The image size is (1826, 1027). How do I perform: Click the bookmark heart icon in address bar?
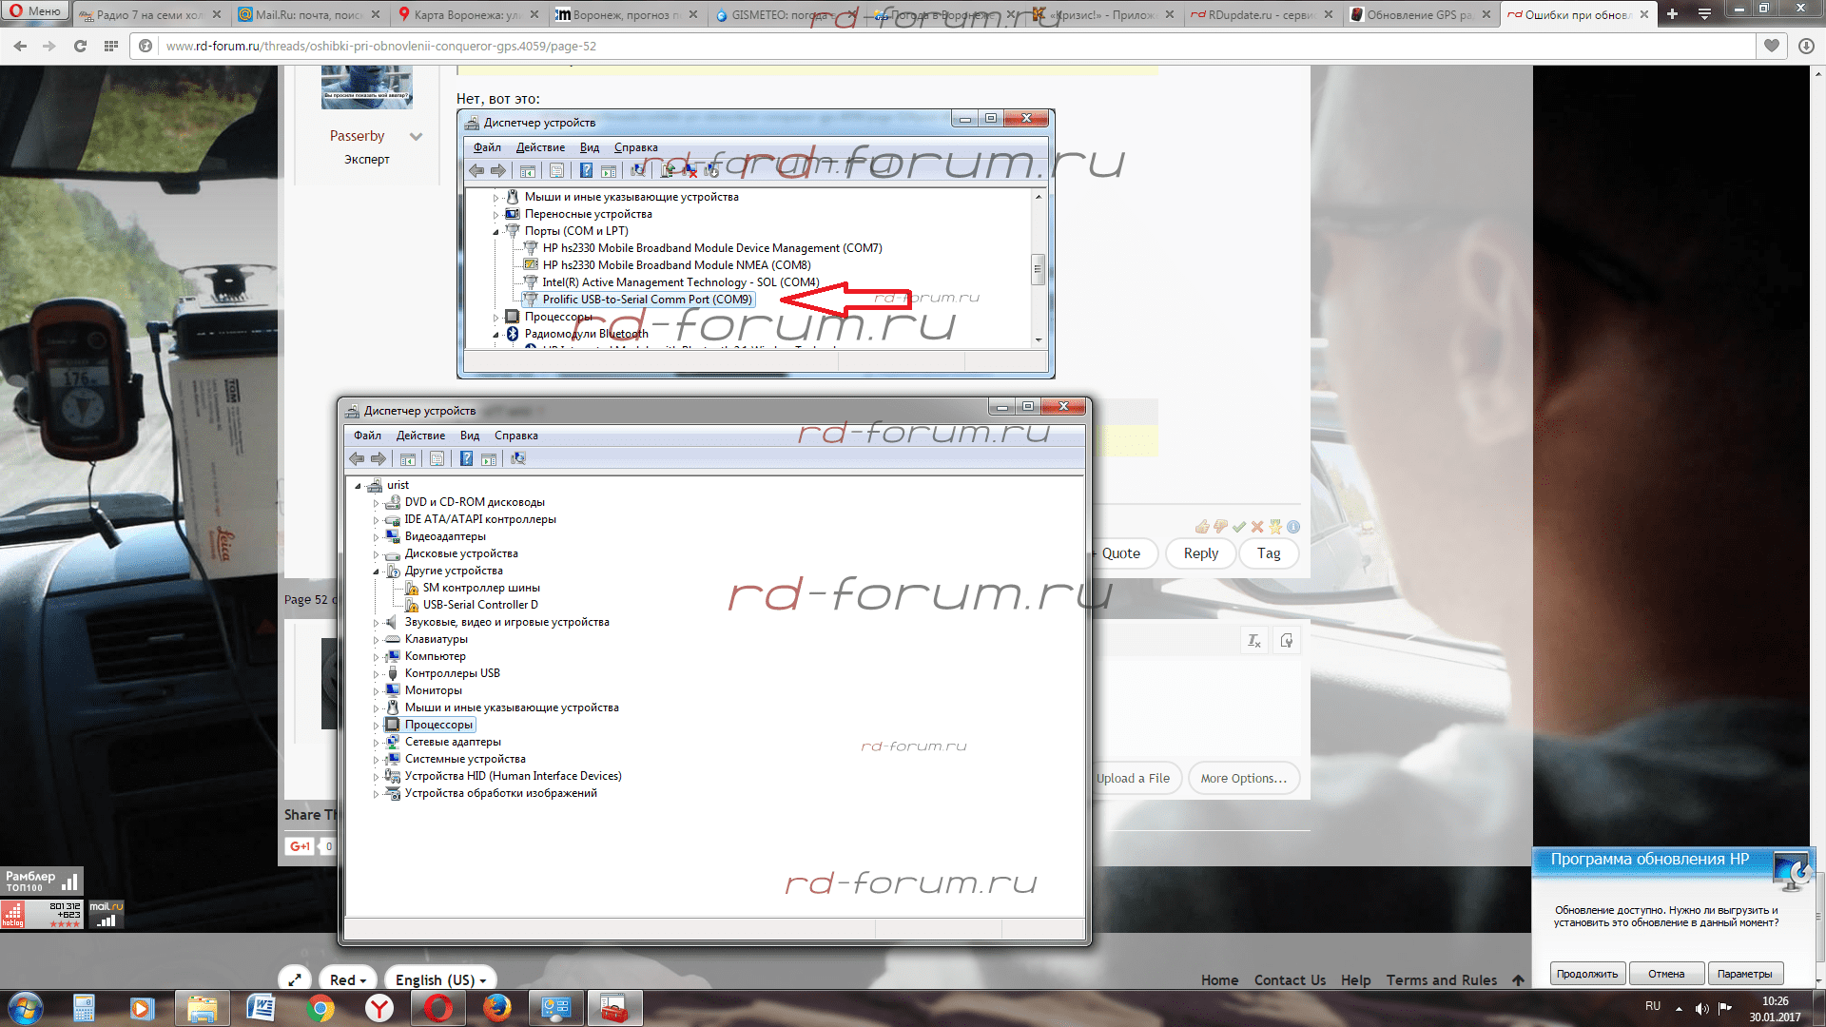tap(1771, 46)
